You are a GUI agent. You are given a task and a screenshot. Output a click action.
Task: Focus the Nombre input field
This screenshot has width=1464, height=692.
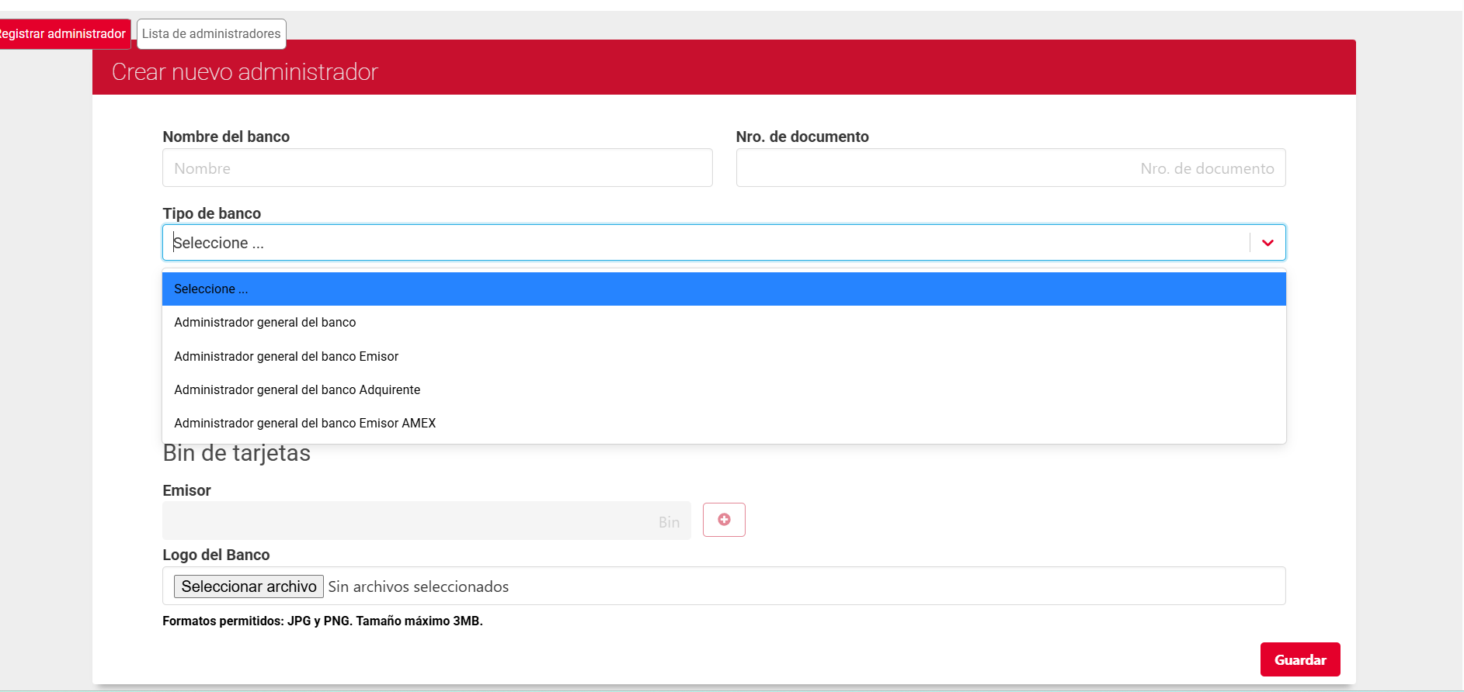437,168
